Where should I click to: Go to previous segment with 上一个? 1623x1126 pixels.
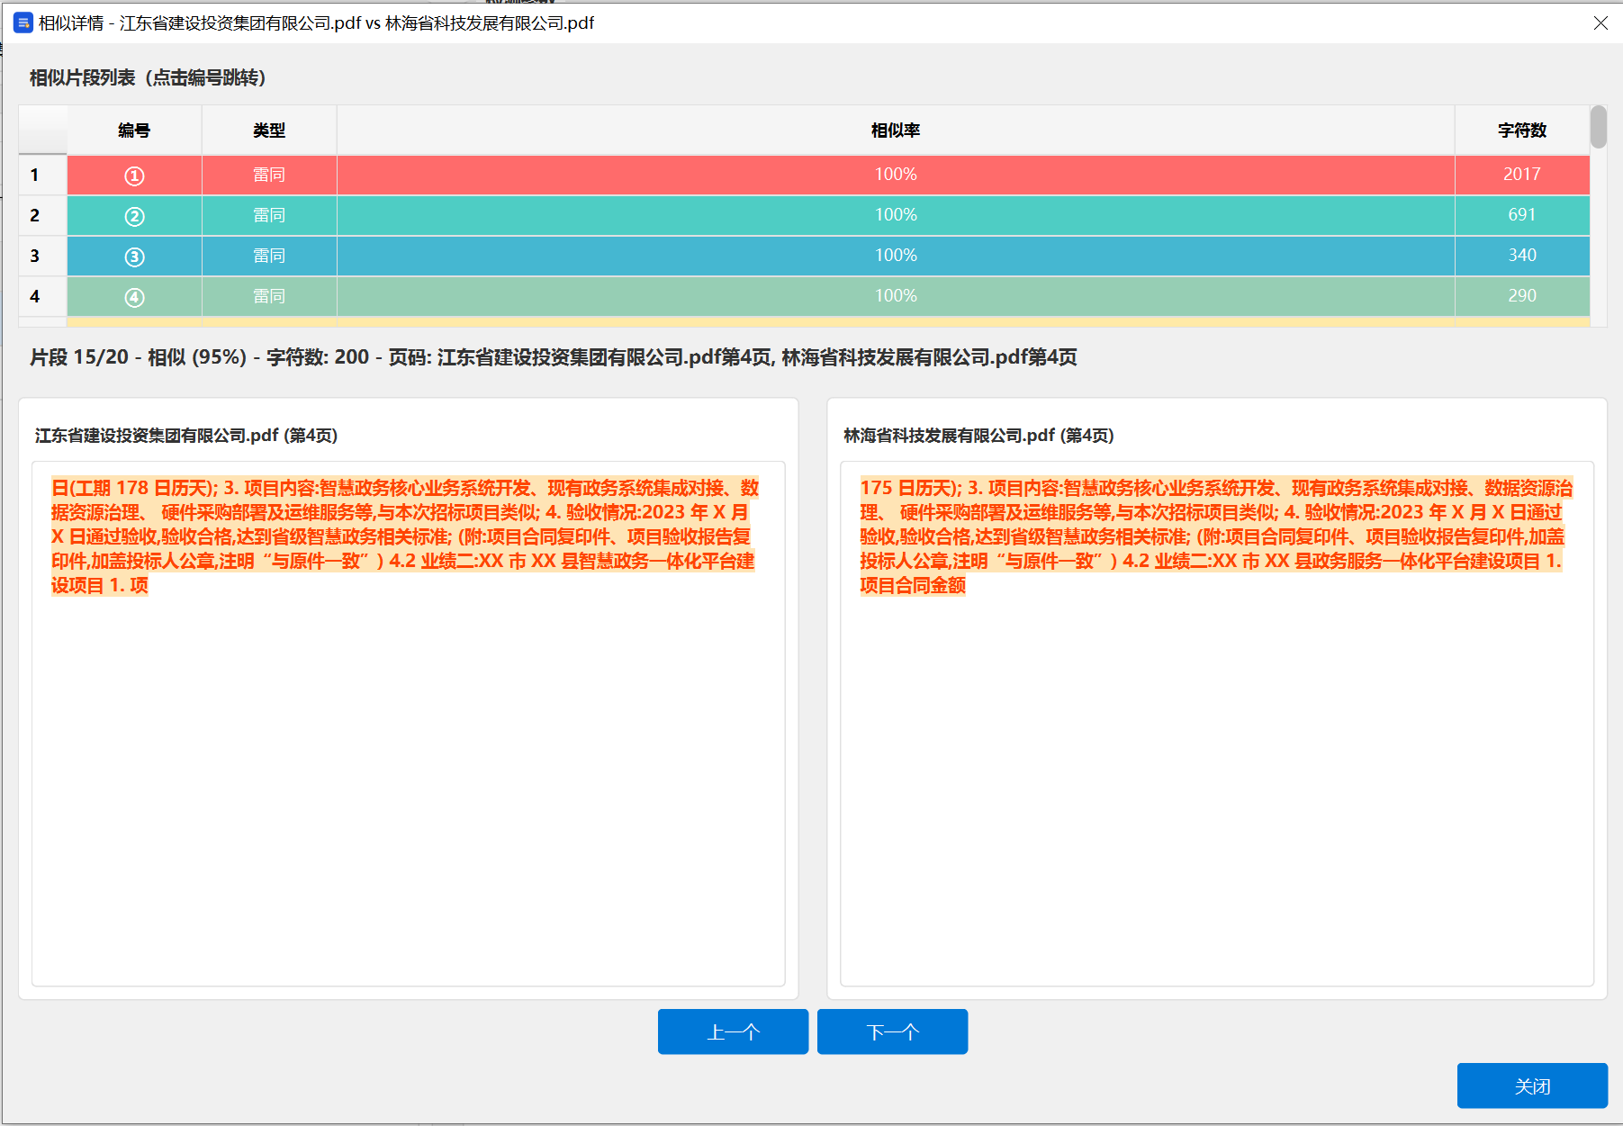point(733,1031)
